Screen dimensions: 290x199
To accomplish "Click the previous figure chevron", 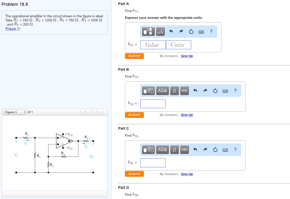I will click(x=86, y=112).
